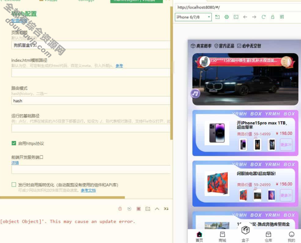Click the localhost:8080 address bar
The width and height of the screenshot is (301, 243).
[x=238, y=7]
